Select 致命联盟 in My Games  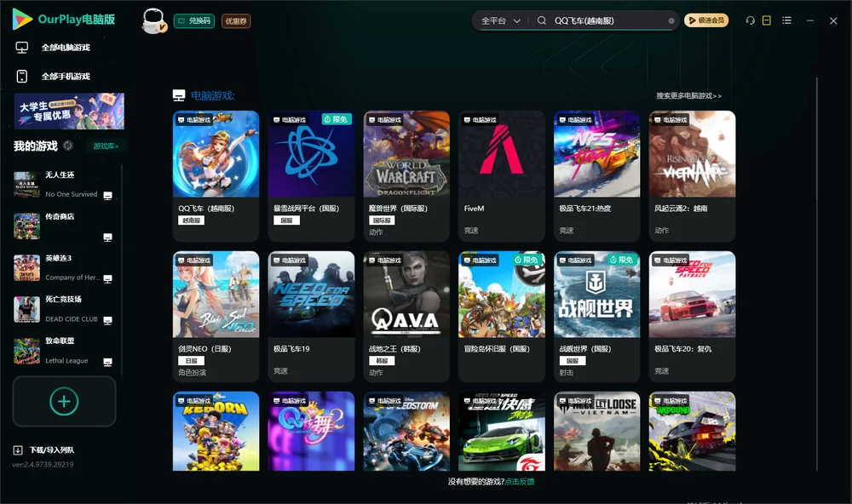64,352
